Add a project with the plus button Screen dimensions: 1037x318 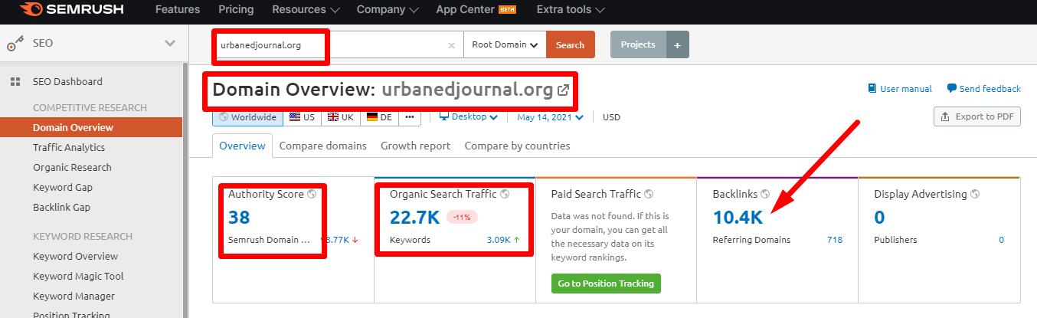pyautogui.click(x=678, y=44)
